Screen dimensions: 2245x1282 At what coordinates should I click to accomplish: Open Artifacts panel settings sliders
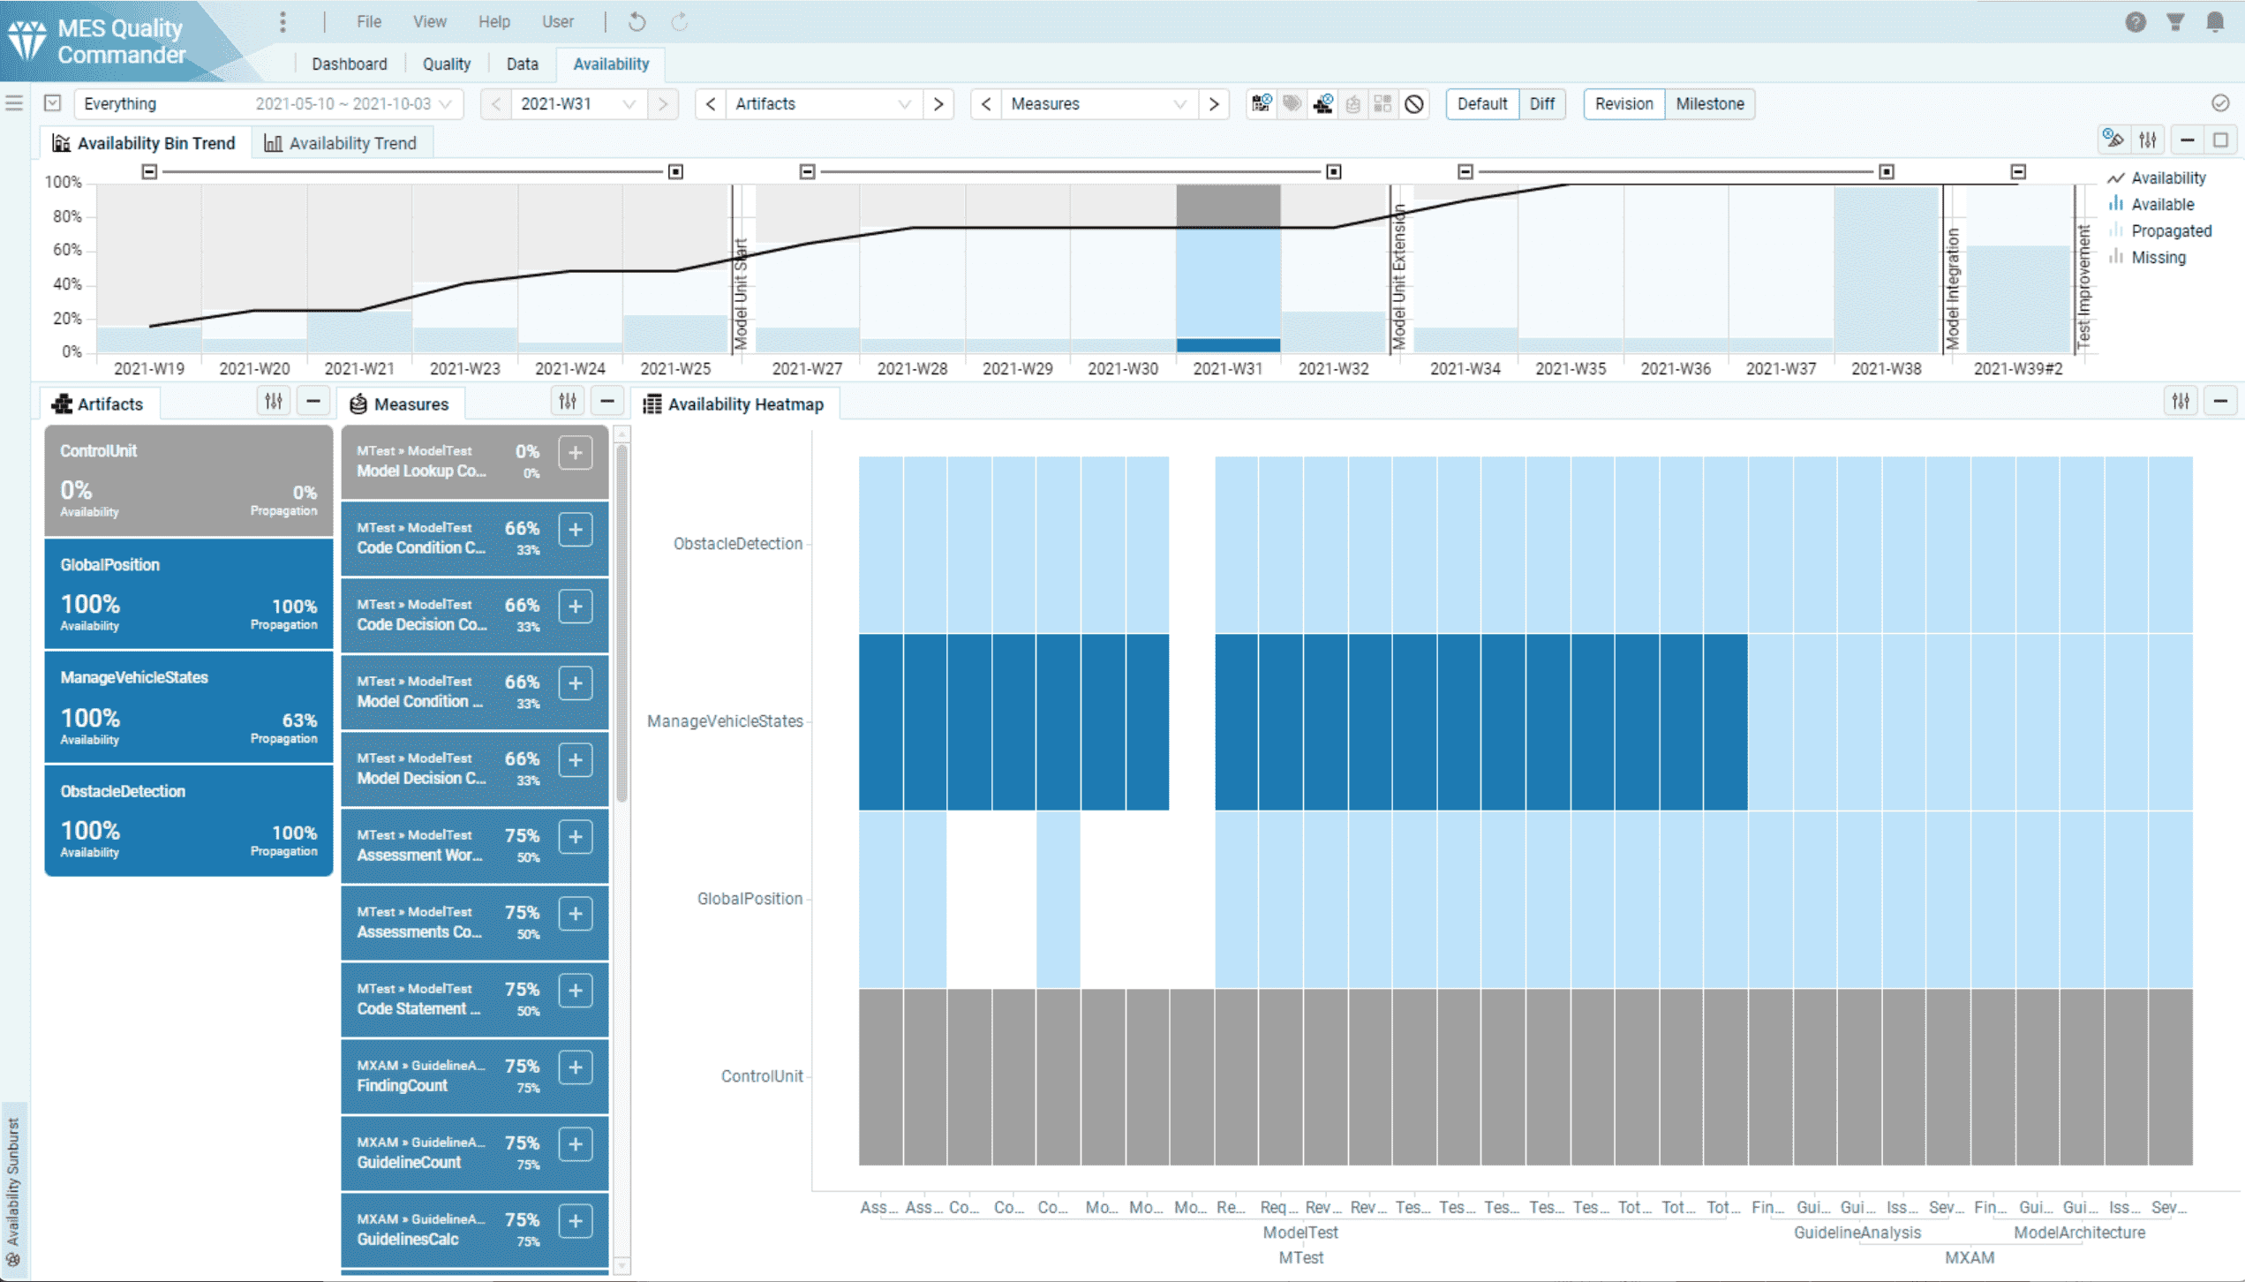coord(274,403)
